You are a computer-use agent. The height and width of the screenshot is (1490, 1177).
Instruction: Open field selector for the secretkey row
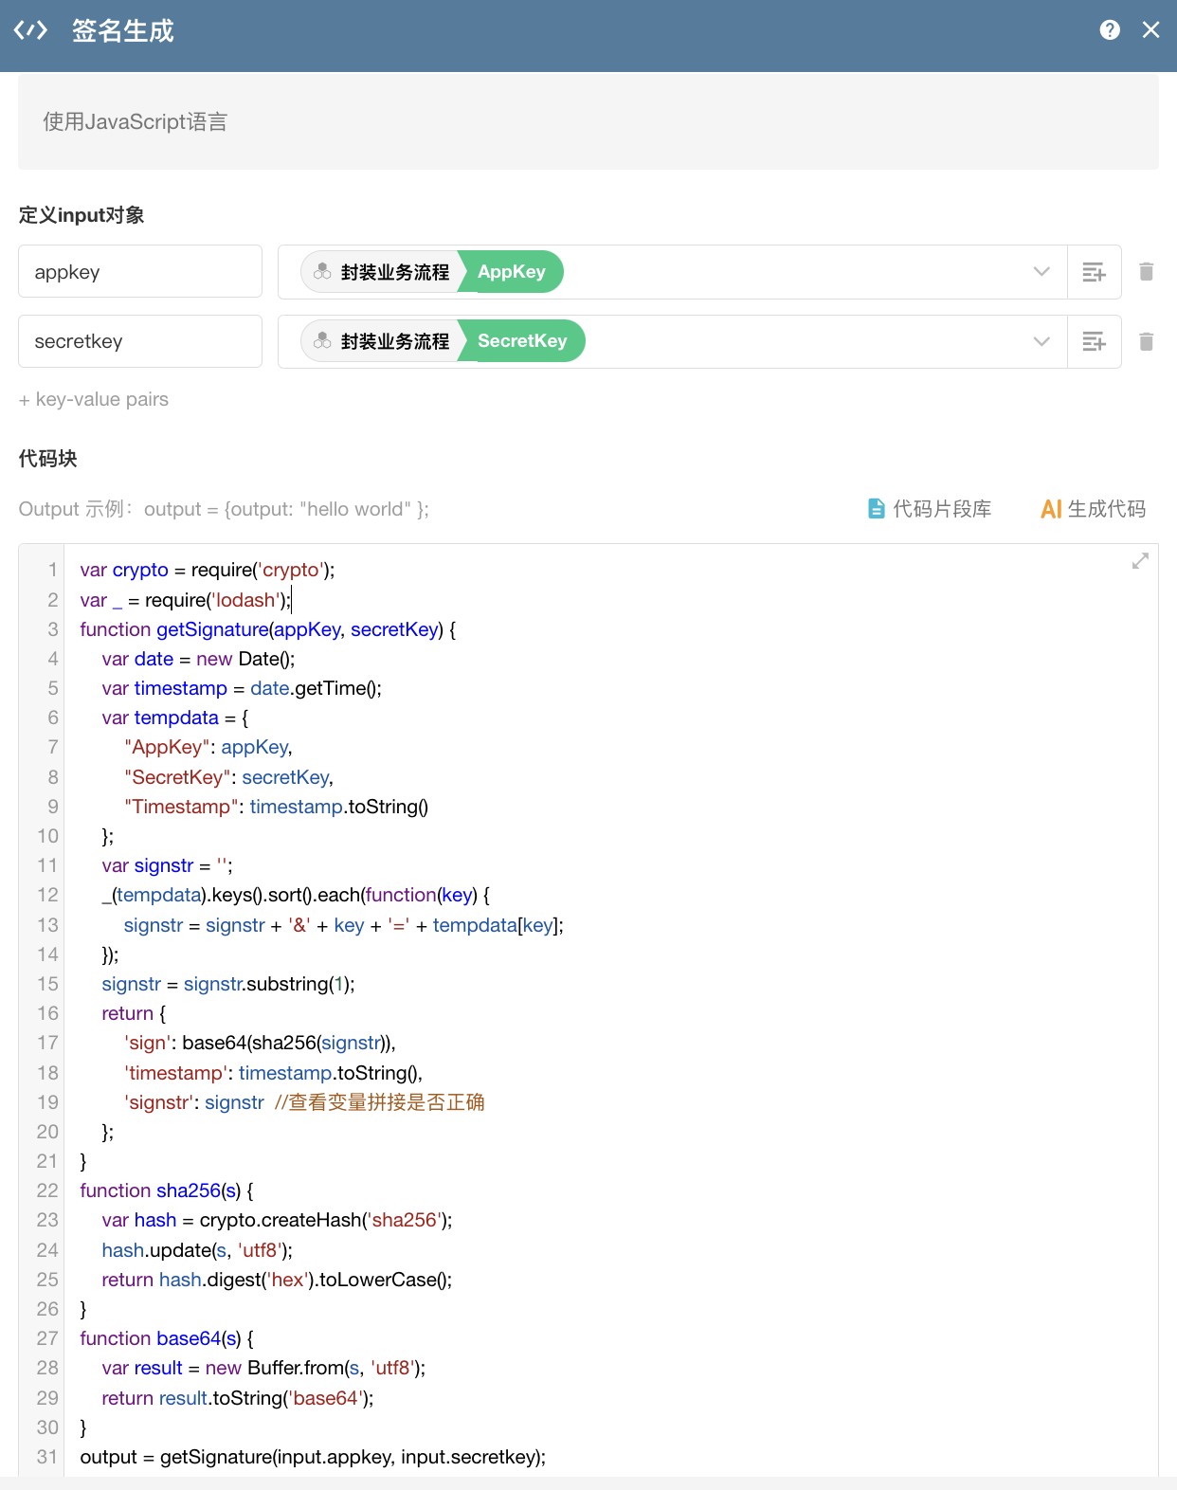point(1094,341)
